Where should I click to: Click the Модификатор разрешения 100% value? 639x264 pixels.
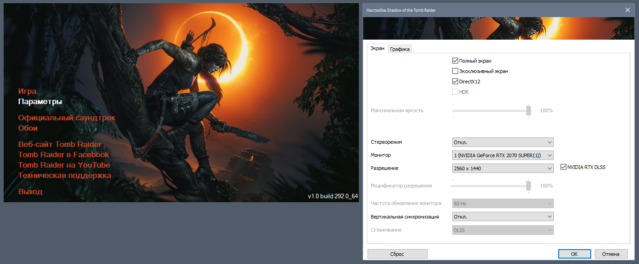[x=547, y=186]
